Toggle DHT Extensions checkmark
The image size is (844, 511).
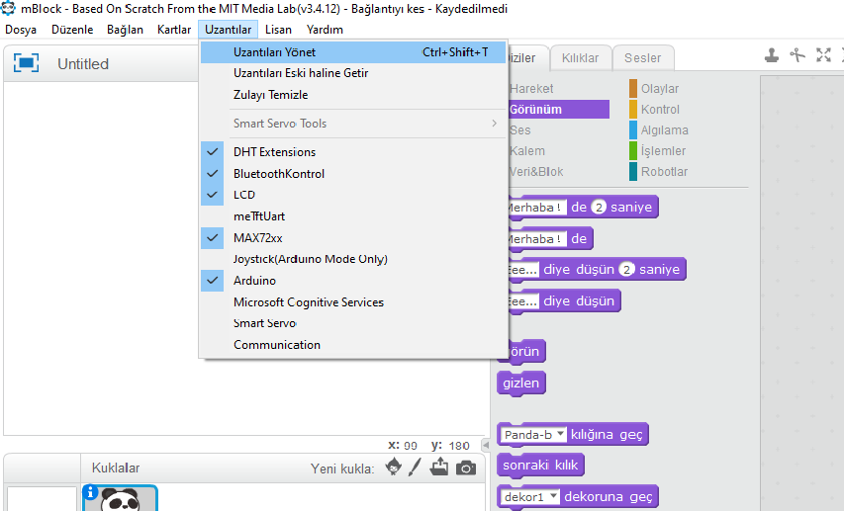pyautogui.click(x=212, y=151)
